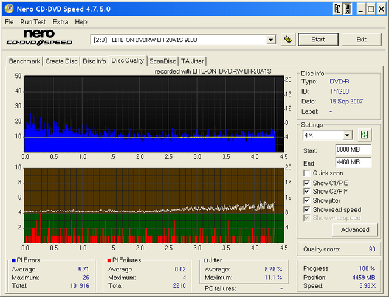Image resolution: width=389 pixels, height=297 pixels.
Task: Click the floppy disk save icon in the title bar
Action: (x=348, y=9)
